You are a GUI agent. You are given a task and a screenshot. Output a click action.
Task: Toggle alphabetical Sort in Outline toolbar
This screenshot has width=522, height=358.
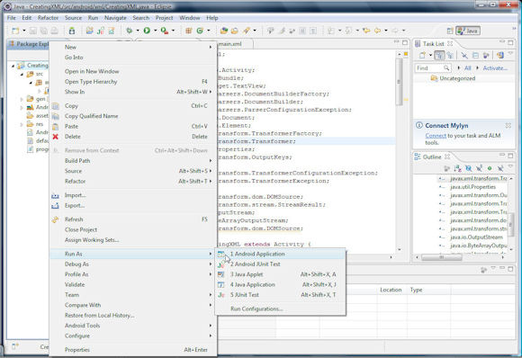[458, 168]
